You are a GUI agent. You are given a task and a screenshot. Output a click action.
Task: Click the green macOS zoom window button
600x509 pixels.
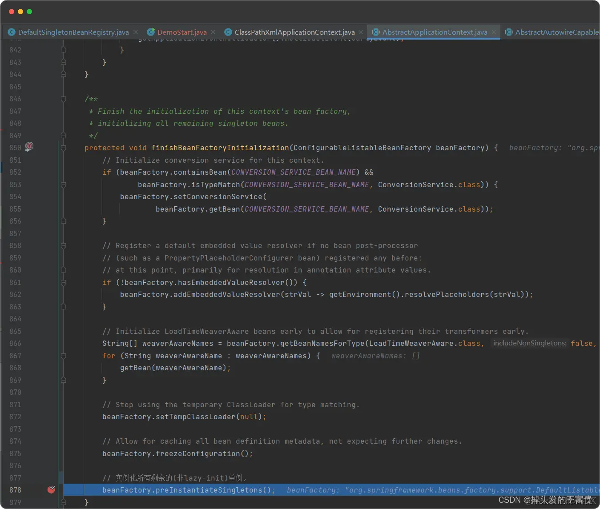[29, 12]
